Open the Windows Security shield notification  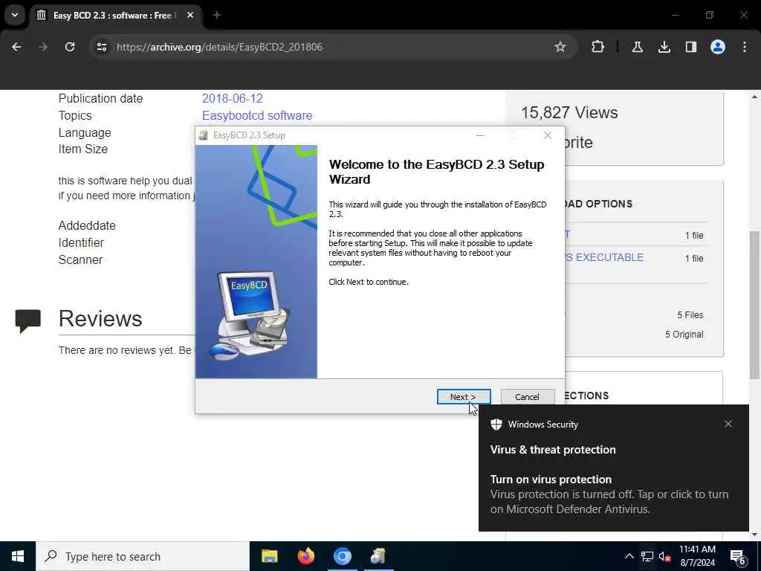click(496, 425)
